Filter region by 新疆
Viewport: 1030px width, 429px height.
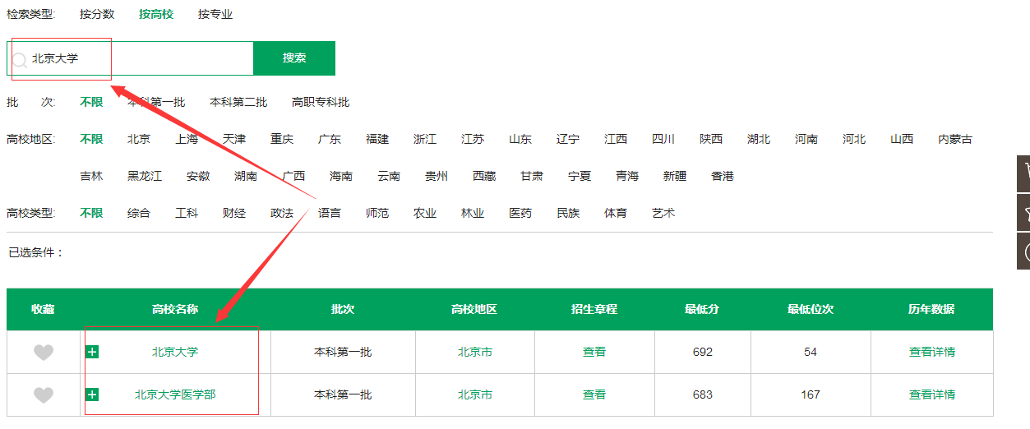pos(675,176)
